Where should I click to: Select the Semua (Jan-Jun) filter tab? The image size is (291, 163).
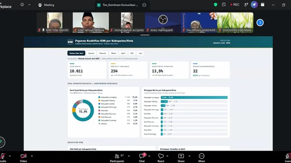pyautogui.click(x=76, y=53)
